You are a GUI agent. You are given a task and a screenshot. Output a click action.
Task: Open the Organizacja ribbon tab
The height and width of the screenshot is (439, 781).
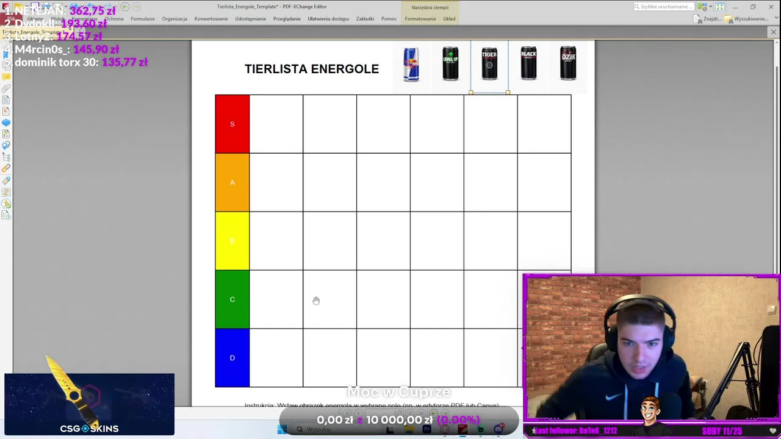click(x=175, y=19)
